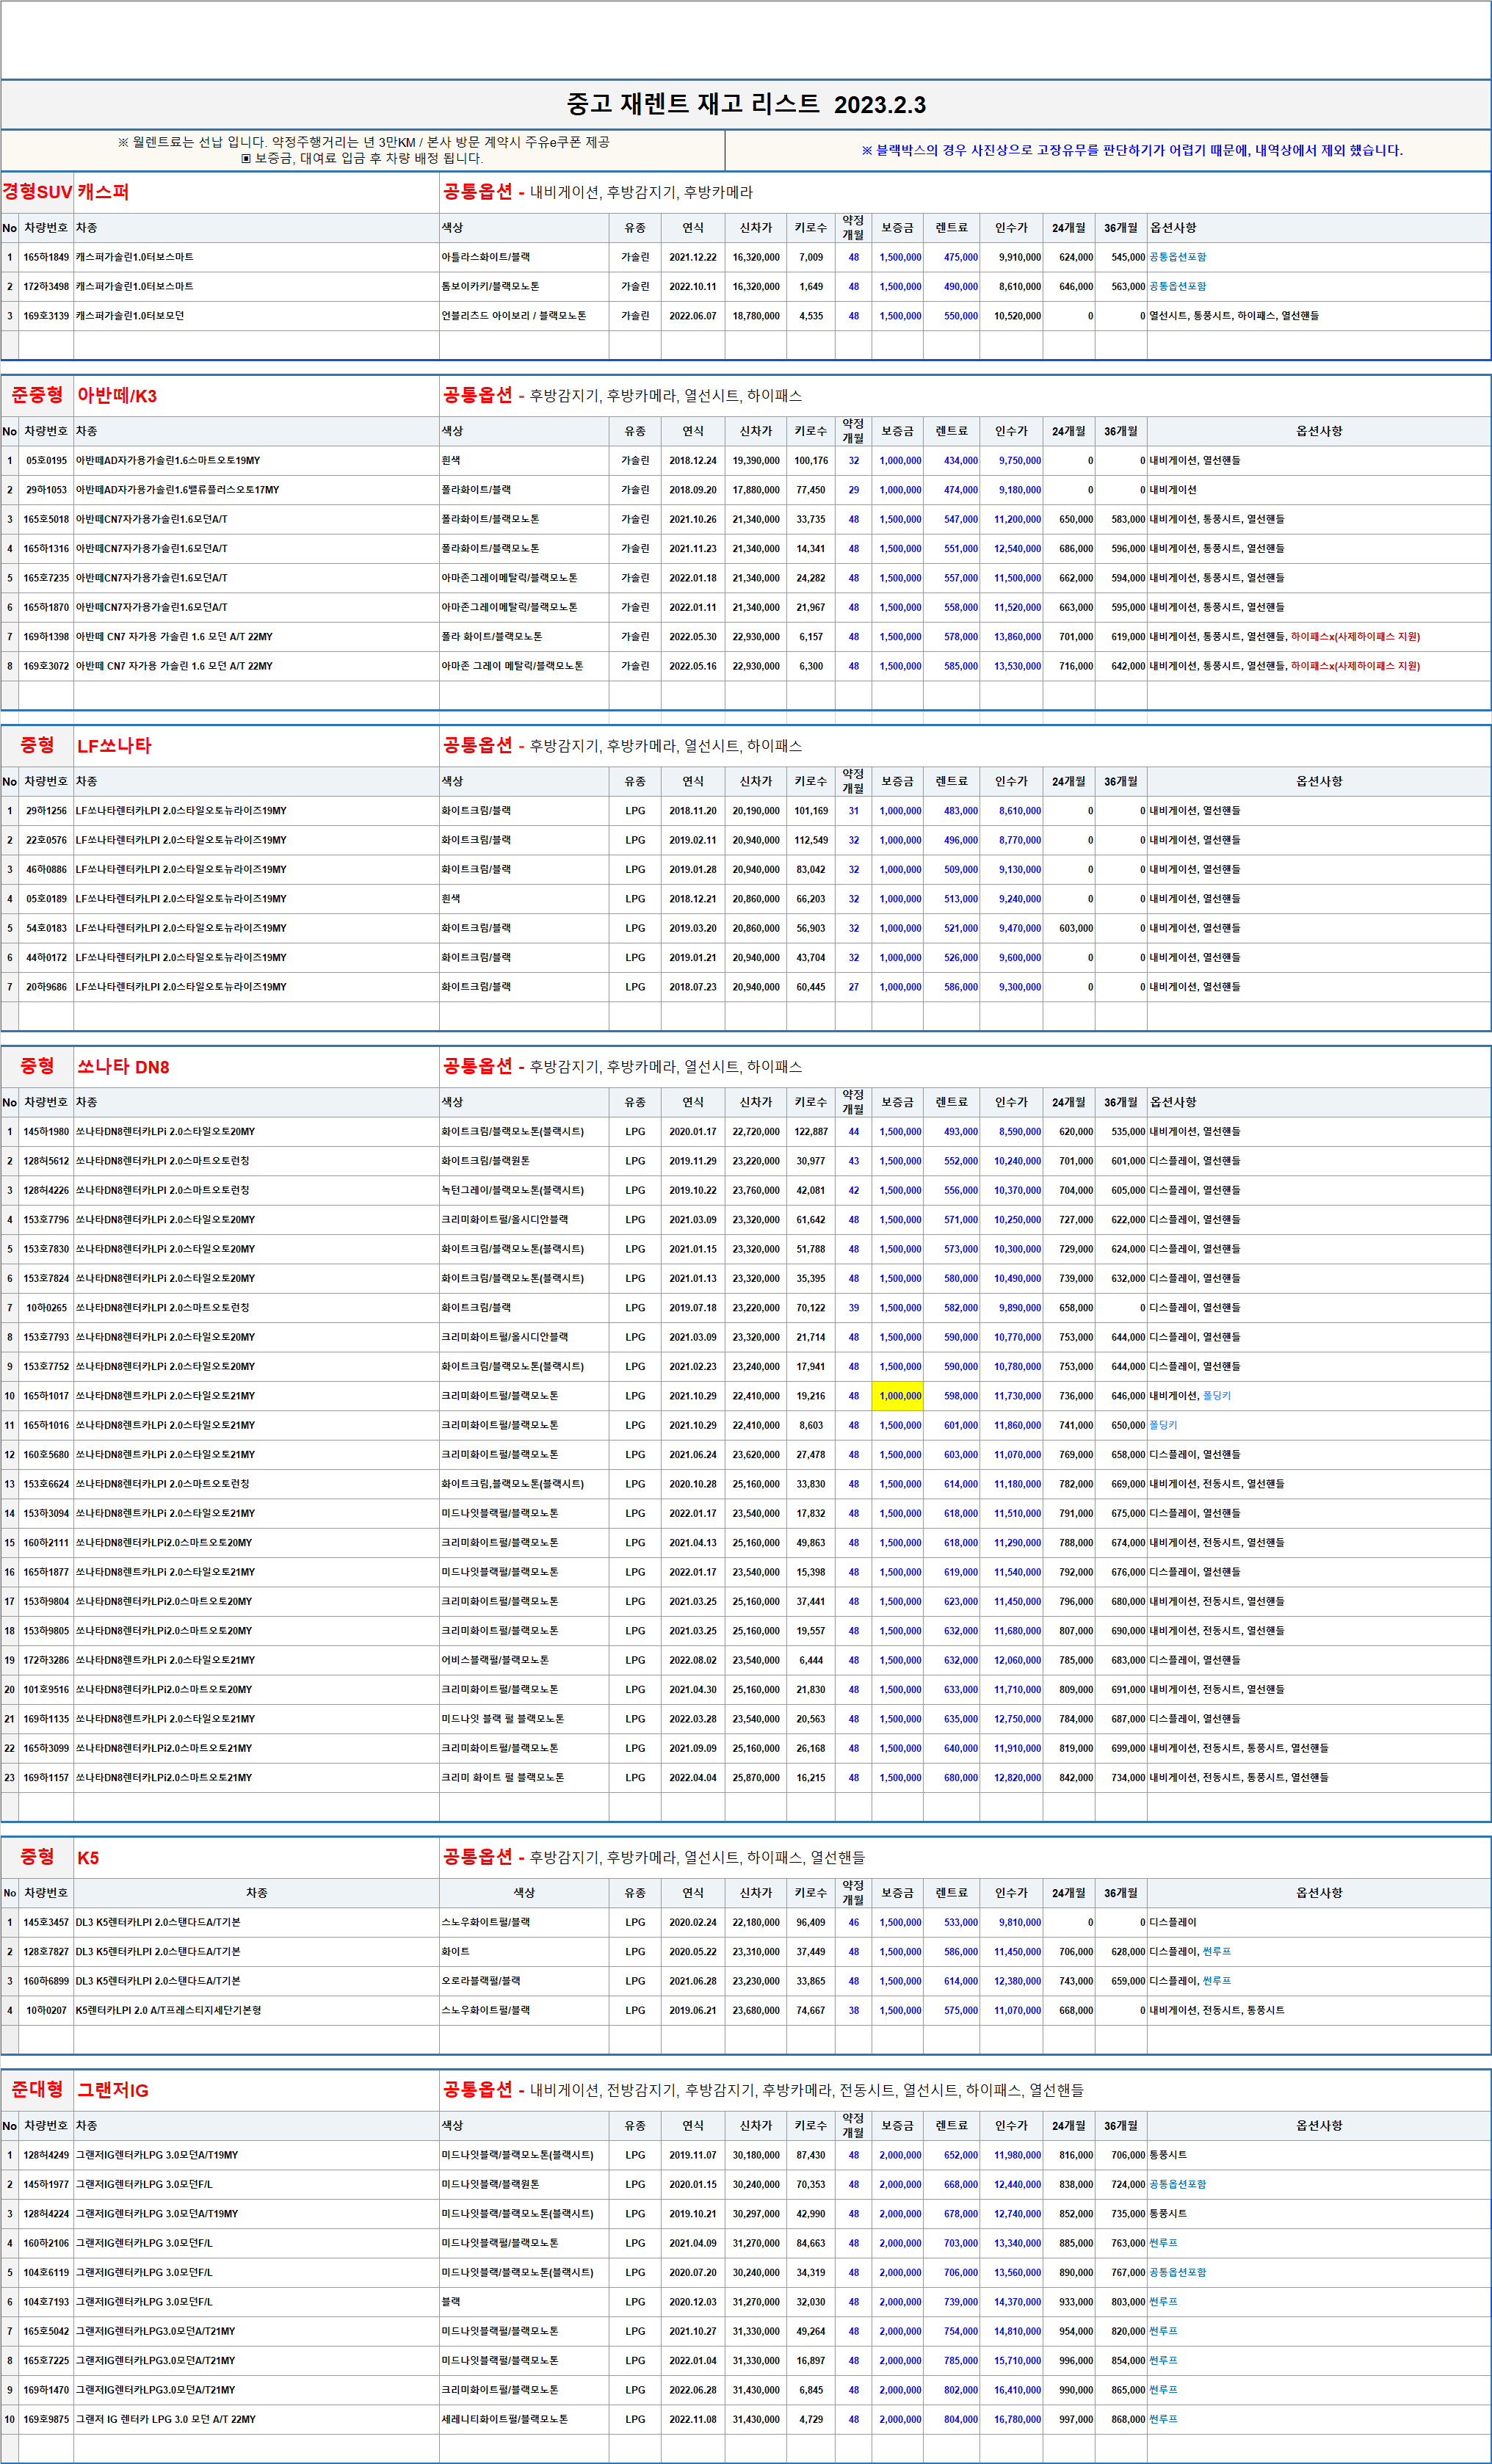
Task: Click vehicle number 29하1256
Action: pyautogui.click(x=46, y=811)
